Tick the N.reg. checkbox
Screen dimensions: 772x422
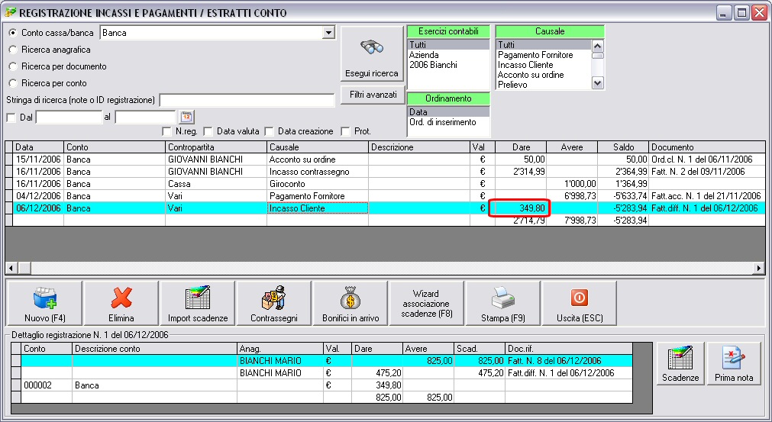click(x=167, y=131)
